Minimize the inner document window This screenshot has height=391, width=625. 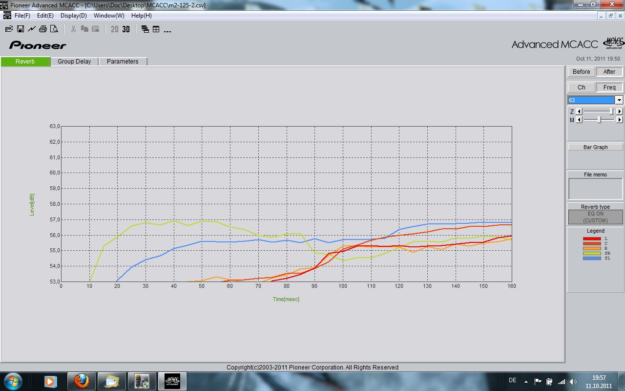pyautogui.click(x=602, y=16)
